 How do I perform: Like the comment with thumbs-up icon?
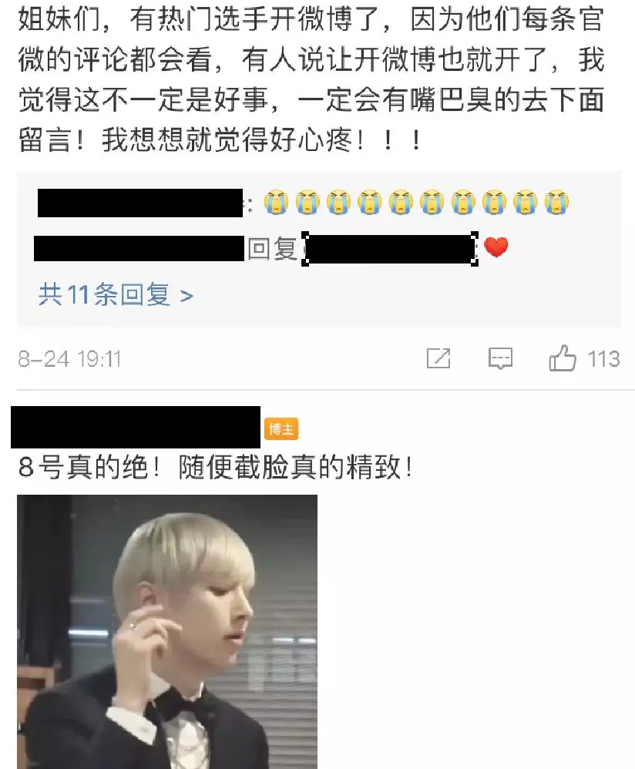click(563, 358)
